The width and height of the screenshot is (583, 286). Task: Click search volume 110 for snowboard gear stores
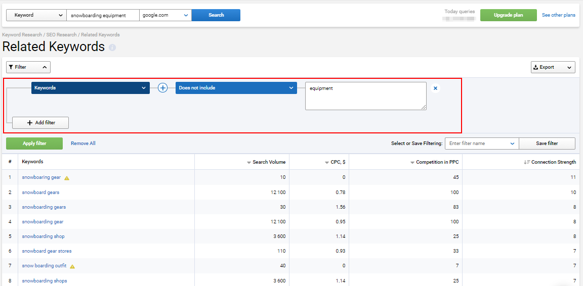(282, 251)
